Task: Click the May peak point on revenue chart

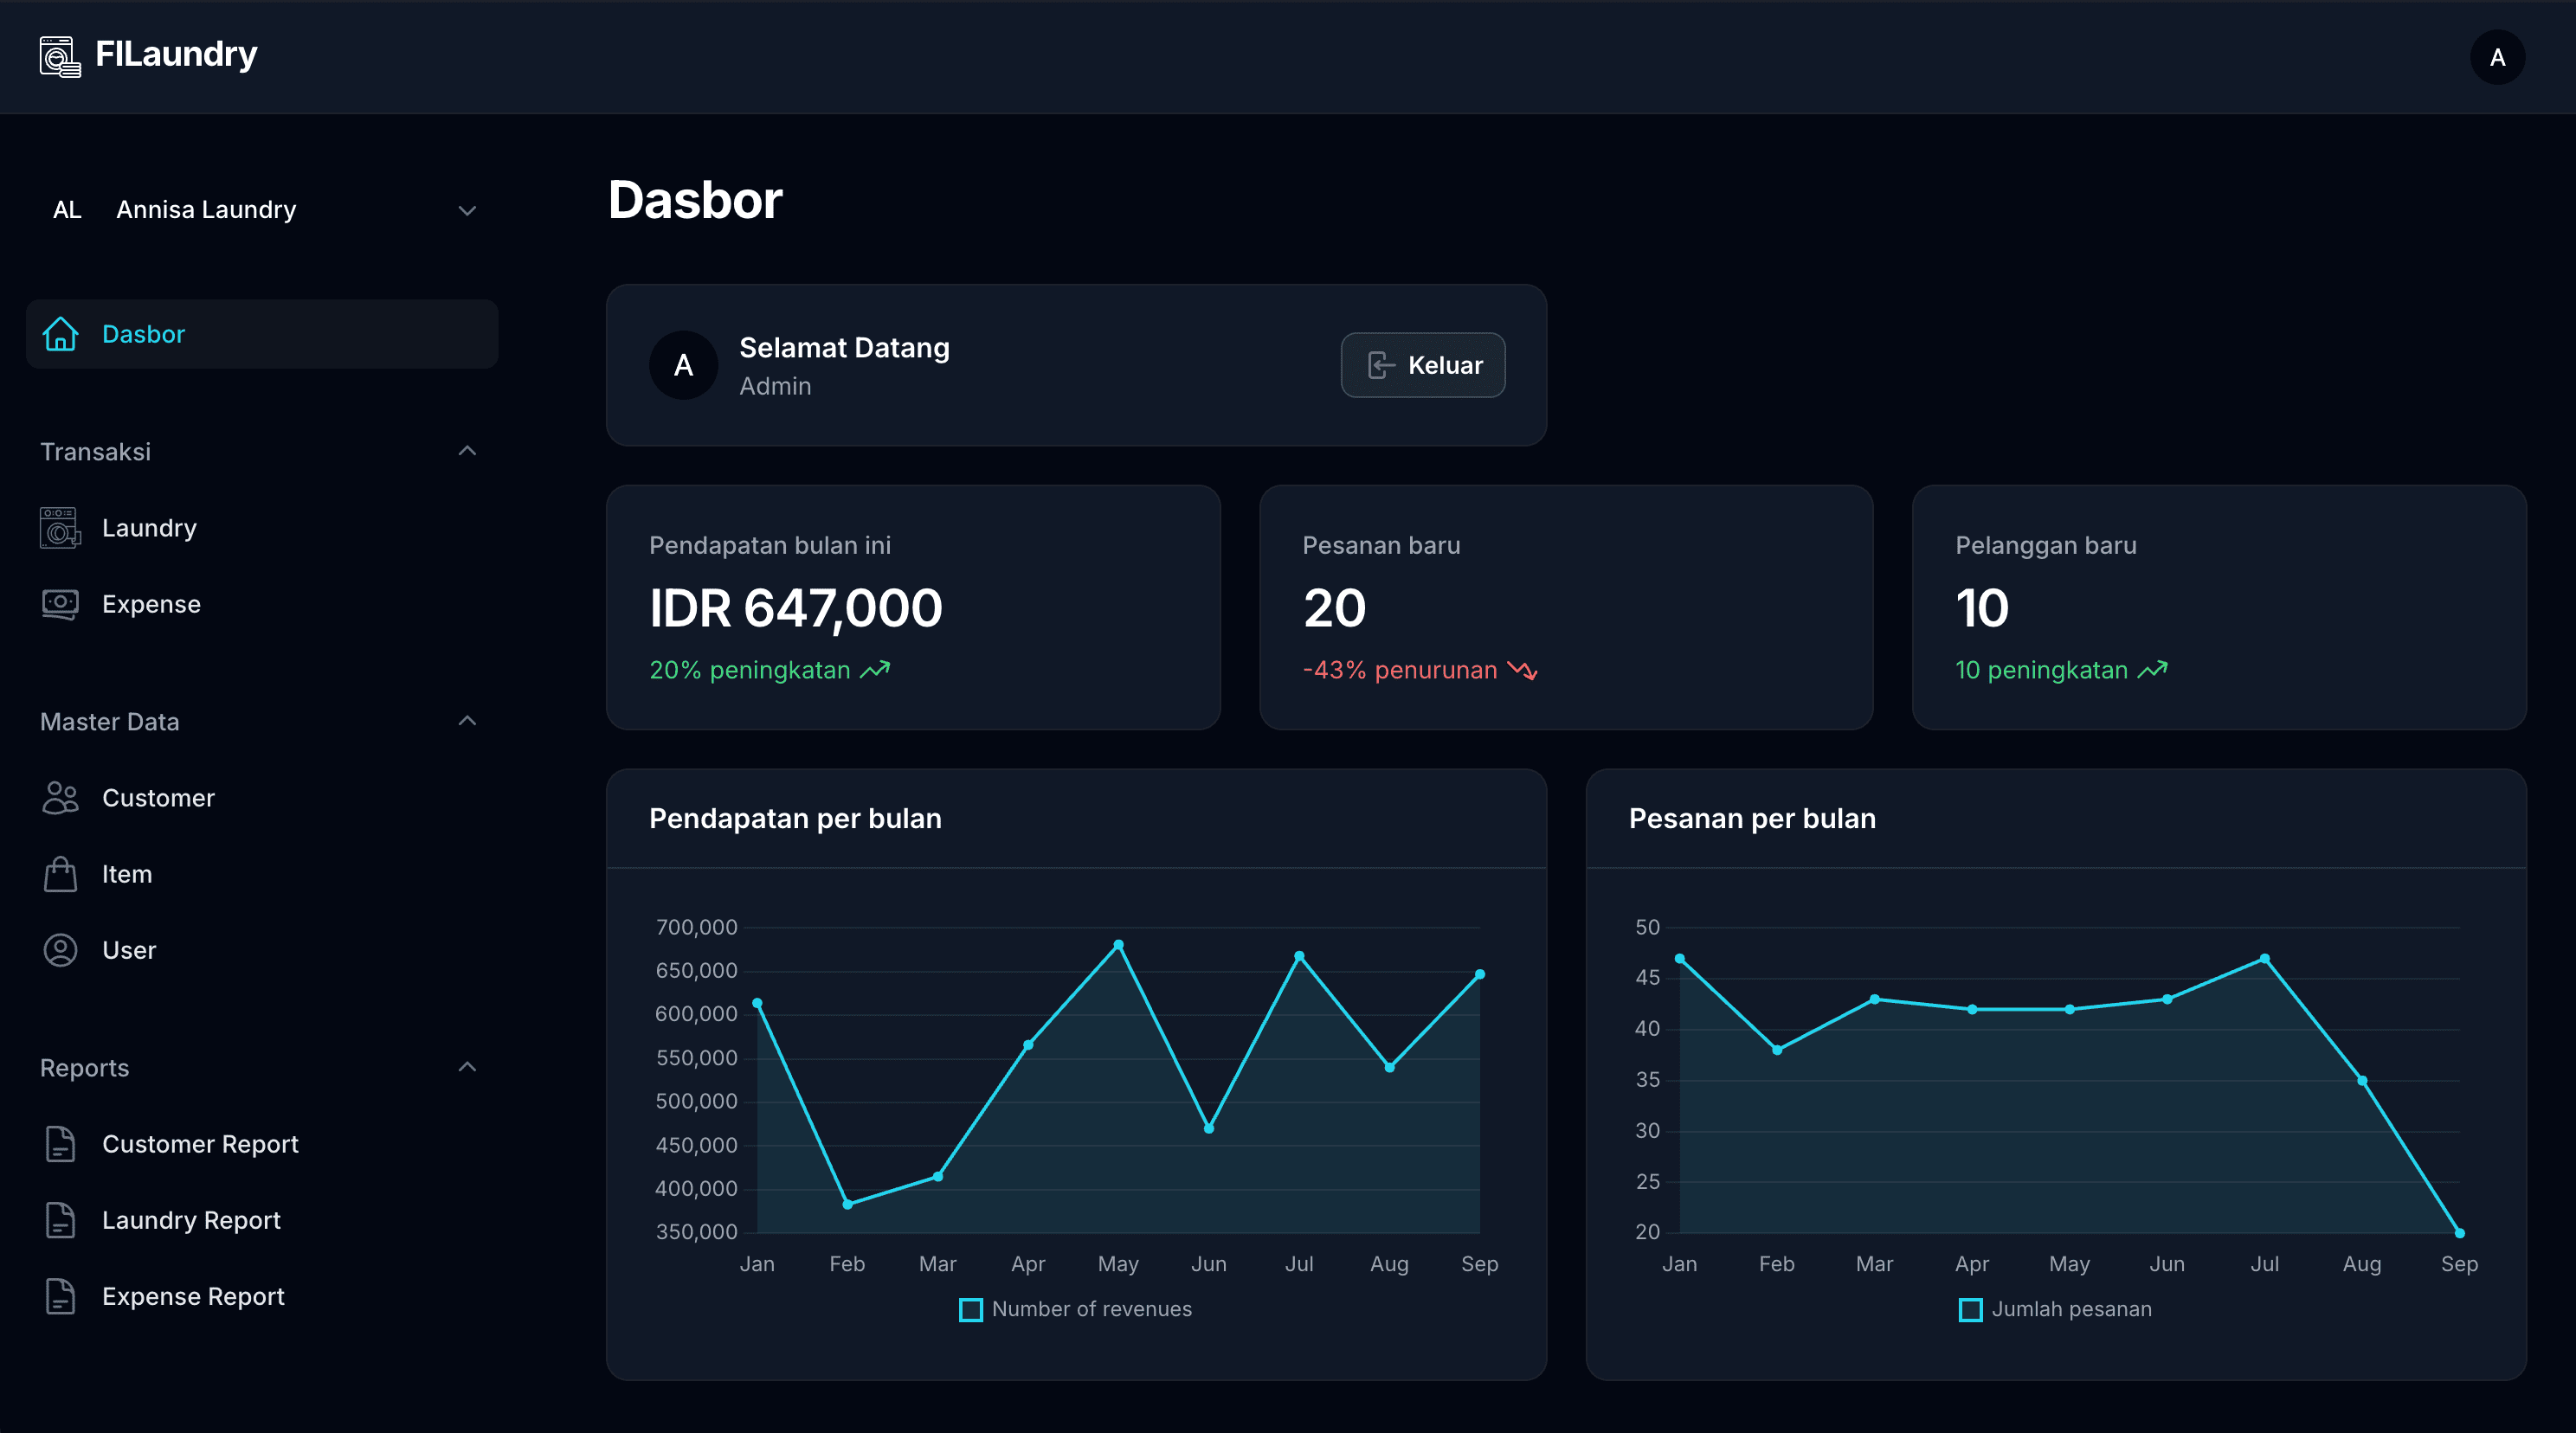Action: coord(1118,945)
